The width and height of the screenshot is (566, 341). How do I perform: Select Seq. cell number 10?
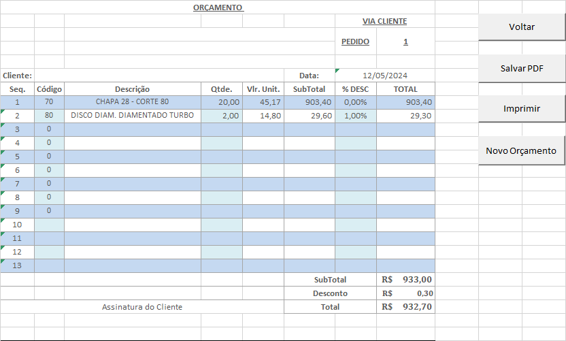(17, 225)
